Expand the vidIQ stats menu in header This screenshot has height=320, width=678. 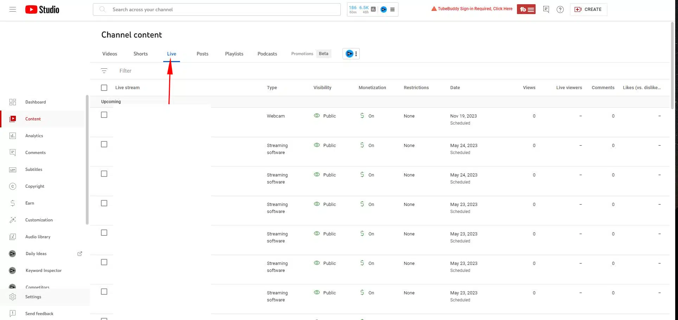click(392, 9)
